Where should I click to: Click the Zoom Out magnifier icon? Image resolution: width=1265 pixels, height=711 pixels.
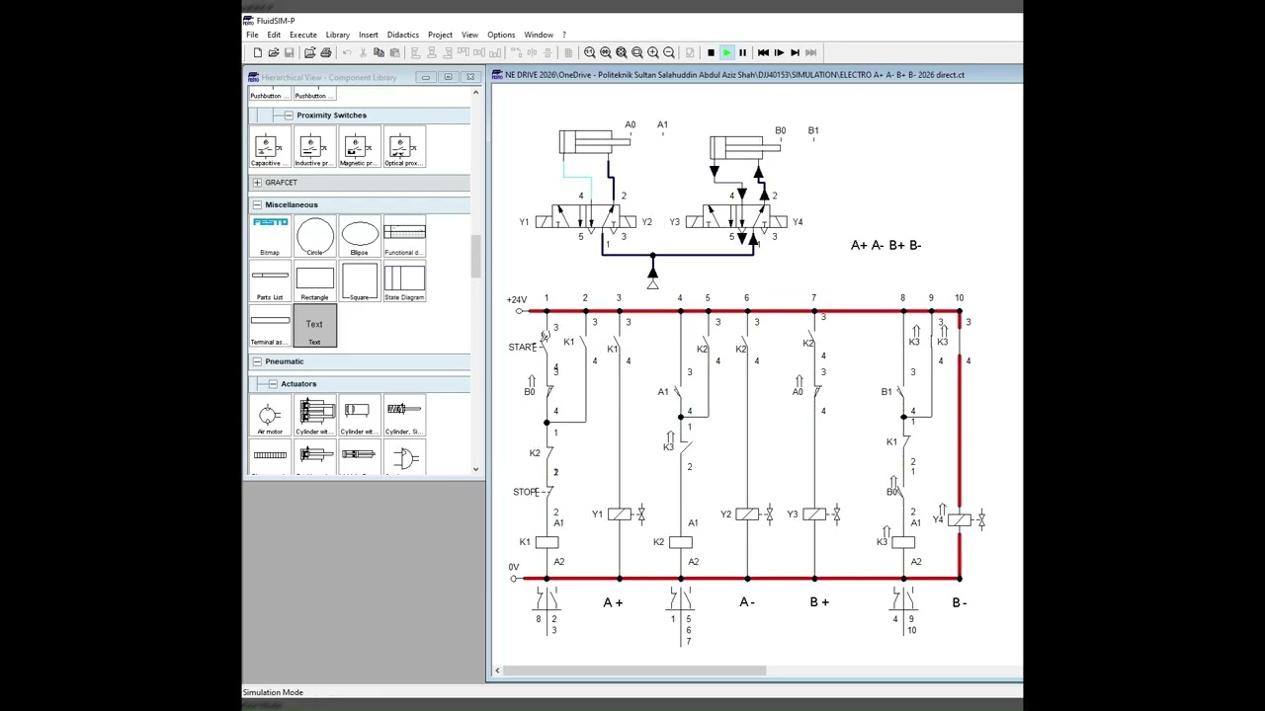pyautogui.click(x=669, y=52)
